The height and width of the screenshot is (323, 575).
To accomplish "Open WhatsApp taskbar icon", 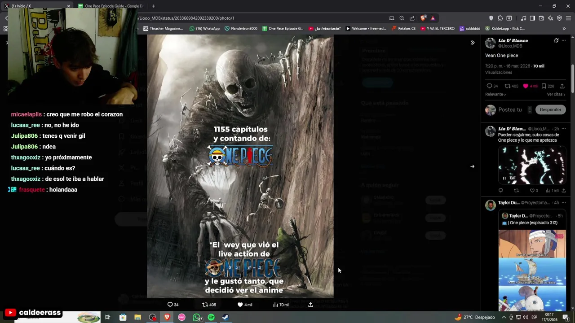I will click(x=197, y=317).
